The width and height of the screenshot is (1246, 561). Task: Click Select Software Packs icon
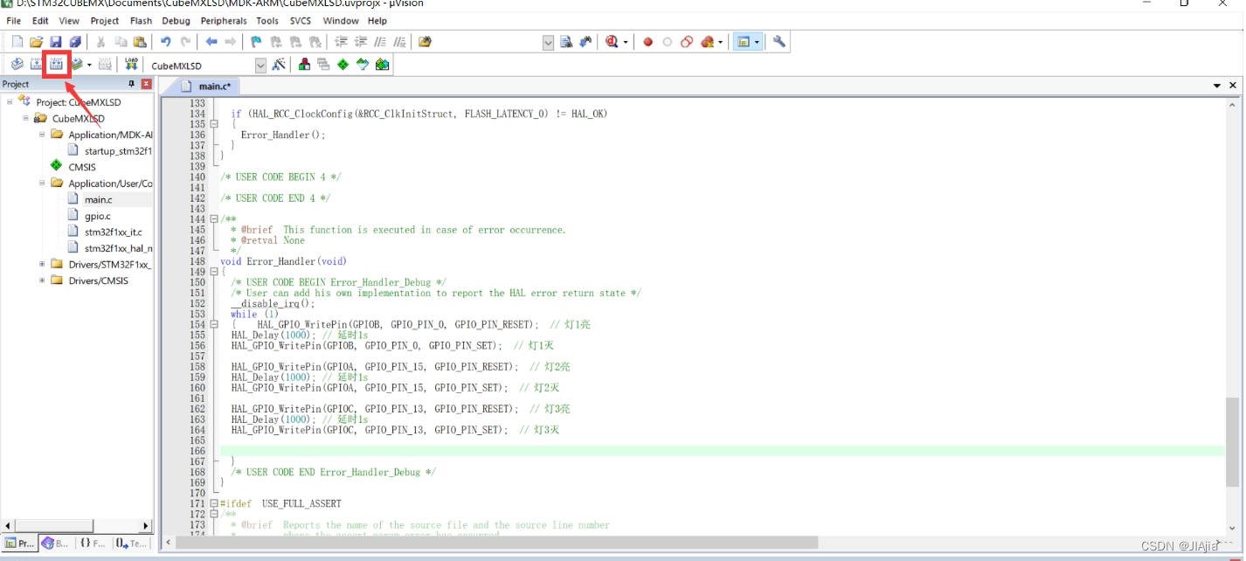[x=363, y=65]
